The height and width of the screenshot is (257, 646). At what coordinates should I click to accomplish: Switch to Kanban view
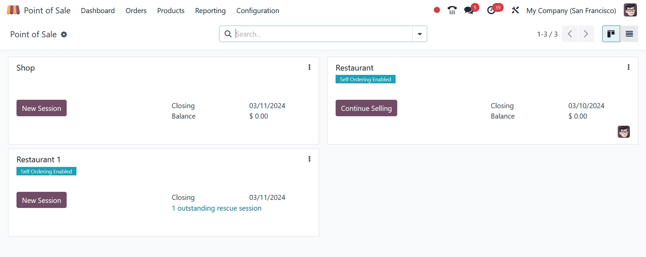pos(611,34)
